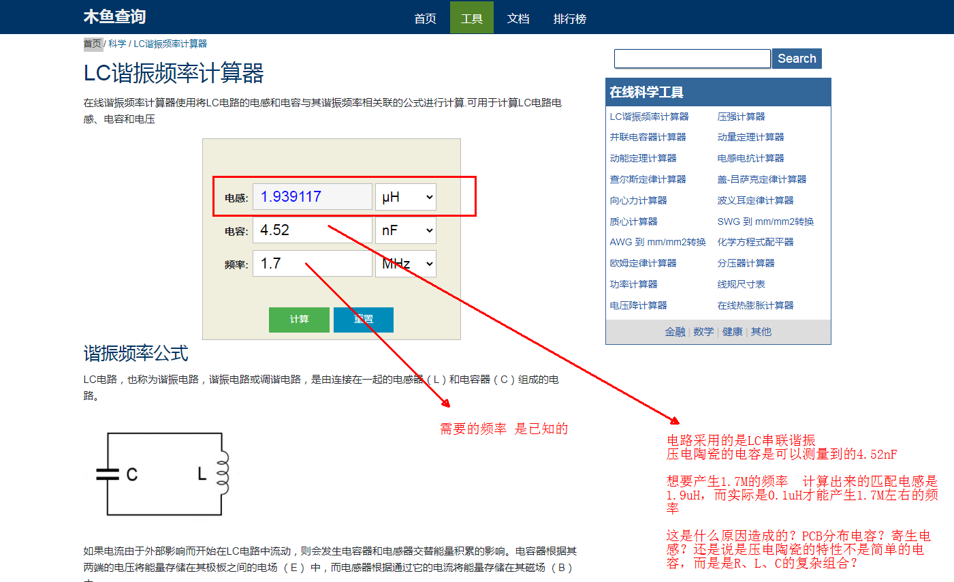The width and height of the screenshot is (954, 582).
Task: Open the 欧姆定律计算器 link
Action: point(643,263)
